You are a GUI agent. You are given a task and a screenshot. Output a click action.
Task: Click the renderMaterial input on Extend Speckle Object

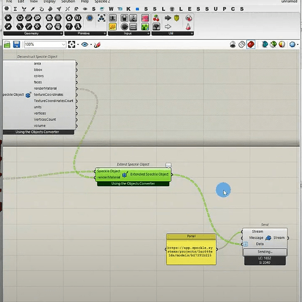(109, 178)
